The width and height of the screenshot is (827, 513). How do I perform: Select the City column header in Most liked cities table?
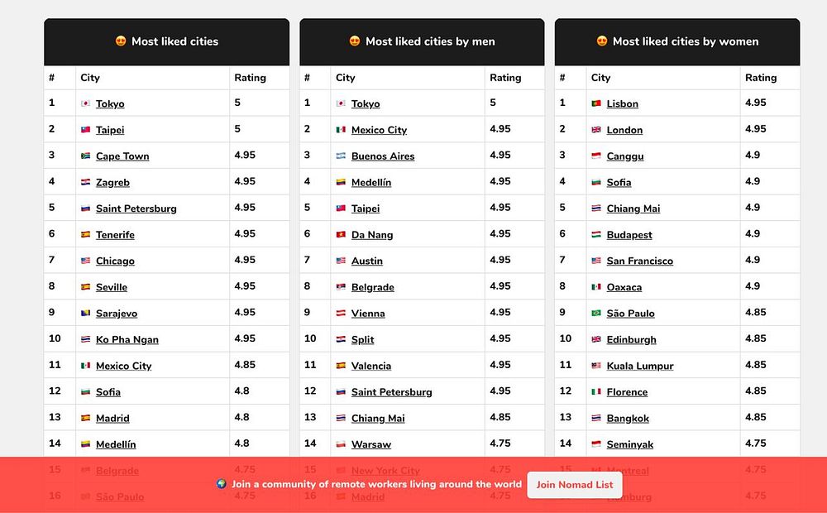90,78
